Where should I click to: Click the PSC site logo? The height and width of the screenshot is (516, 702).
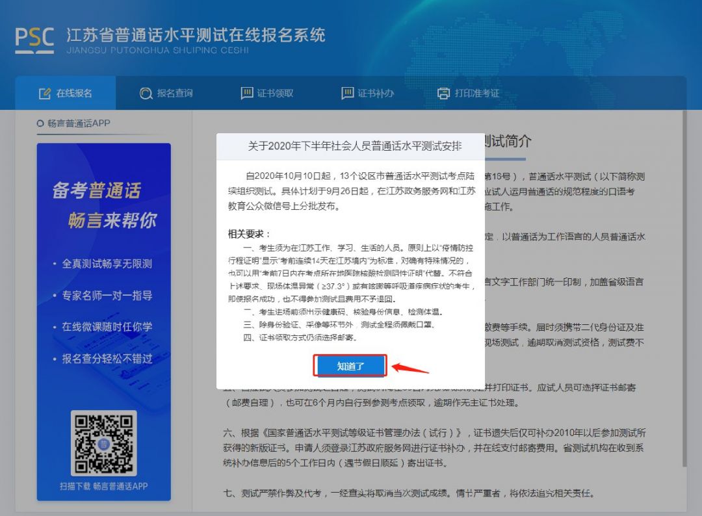(34, 40)
